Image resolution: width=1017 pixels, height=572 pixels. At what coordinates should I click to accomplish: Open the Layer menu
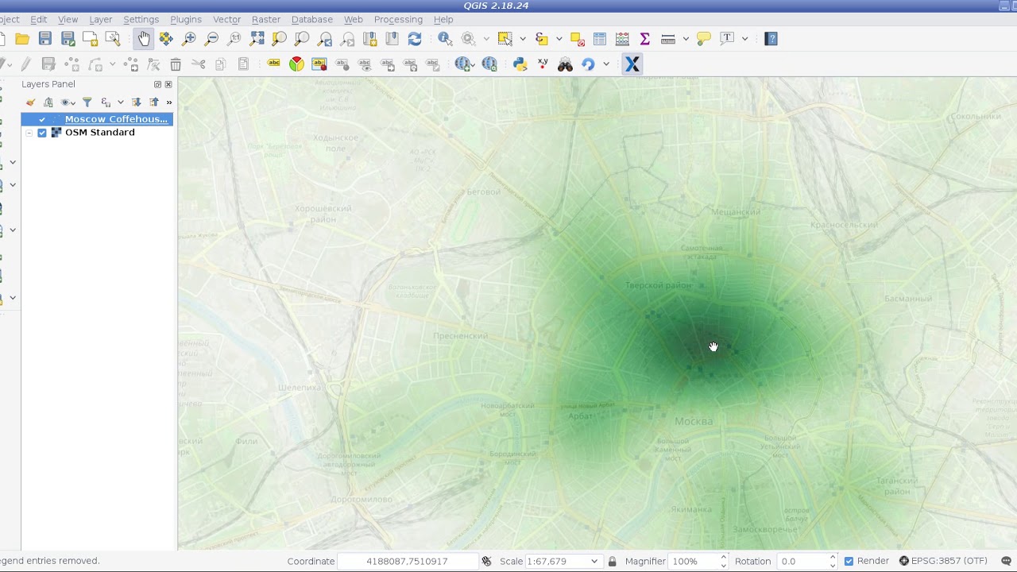tap(100, 19)
